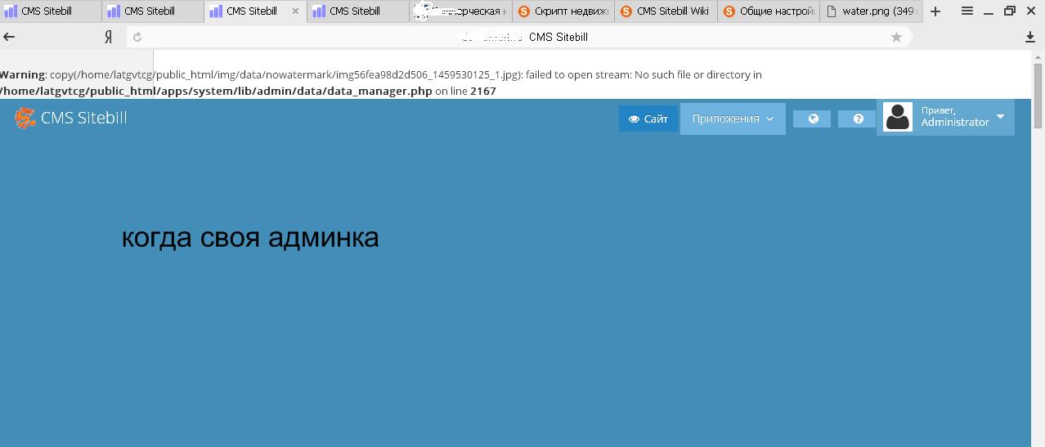Open the browser hamburger menu
Screen dimensions: 1045x447
pyautogui.click(x=967, y=11)
